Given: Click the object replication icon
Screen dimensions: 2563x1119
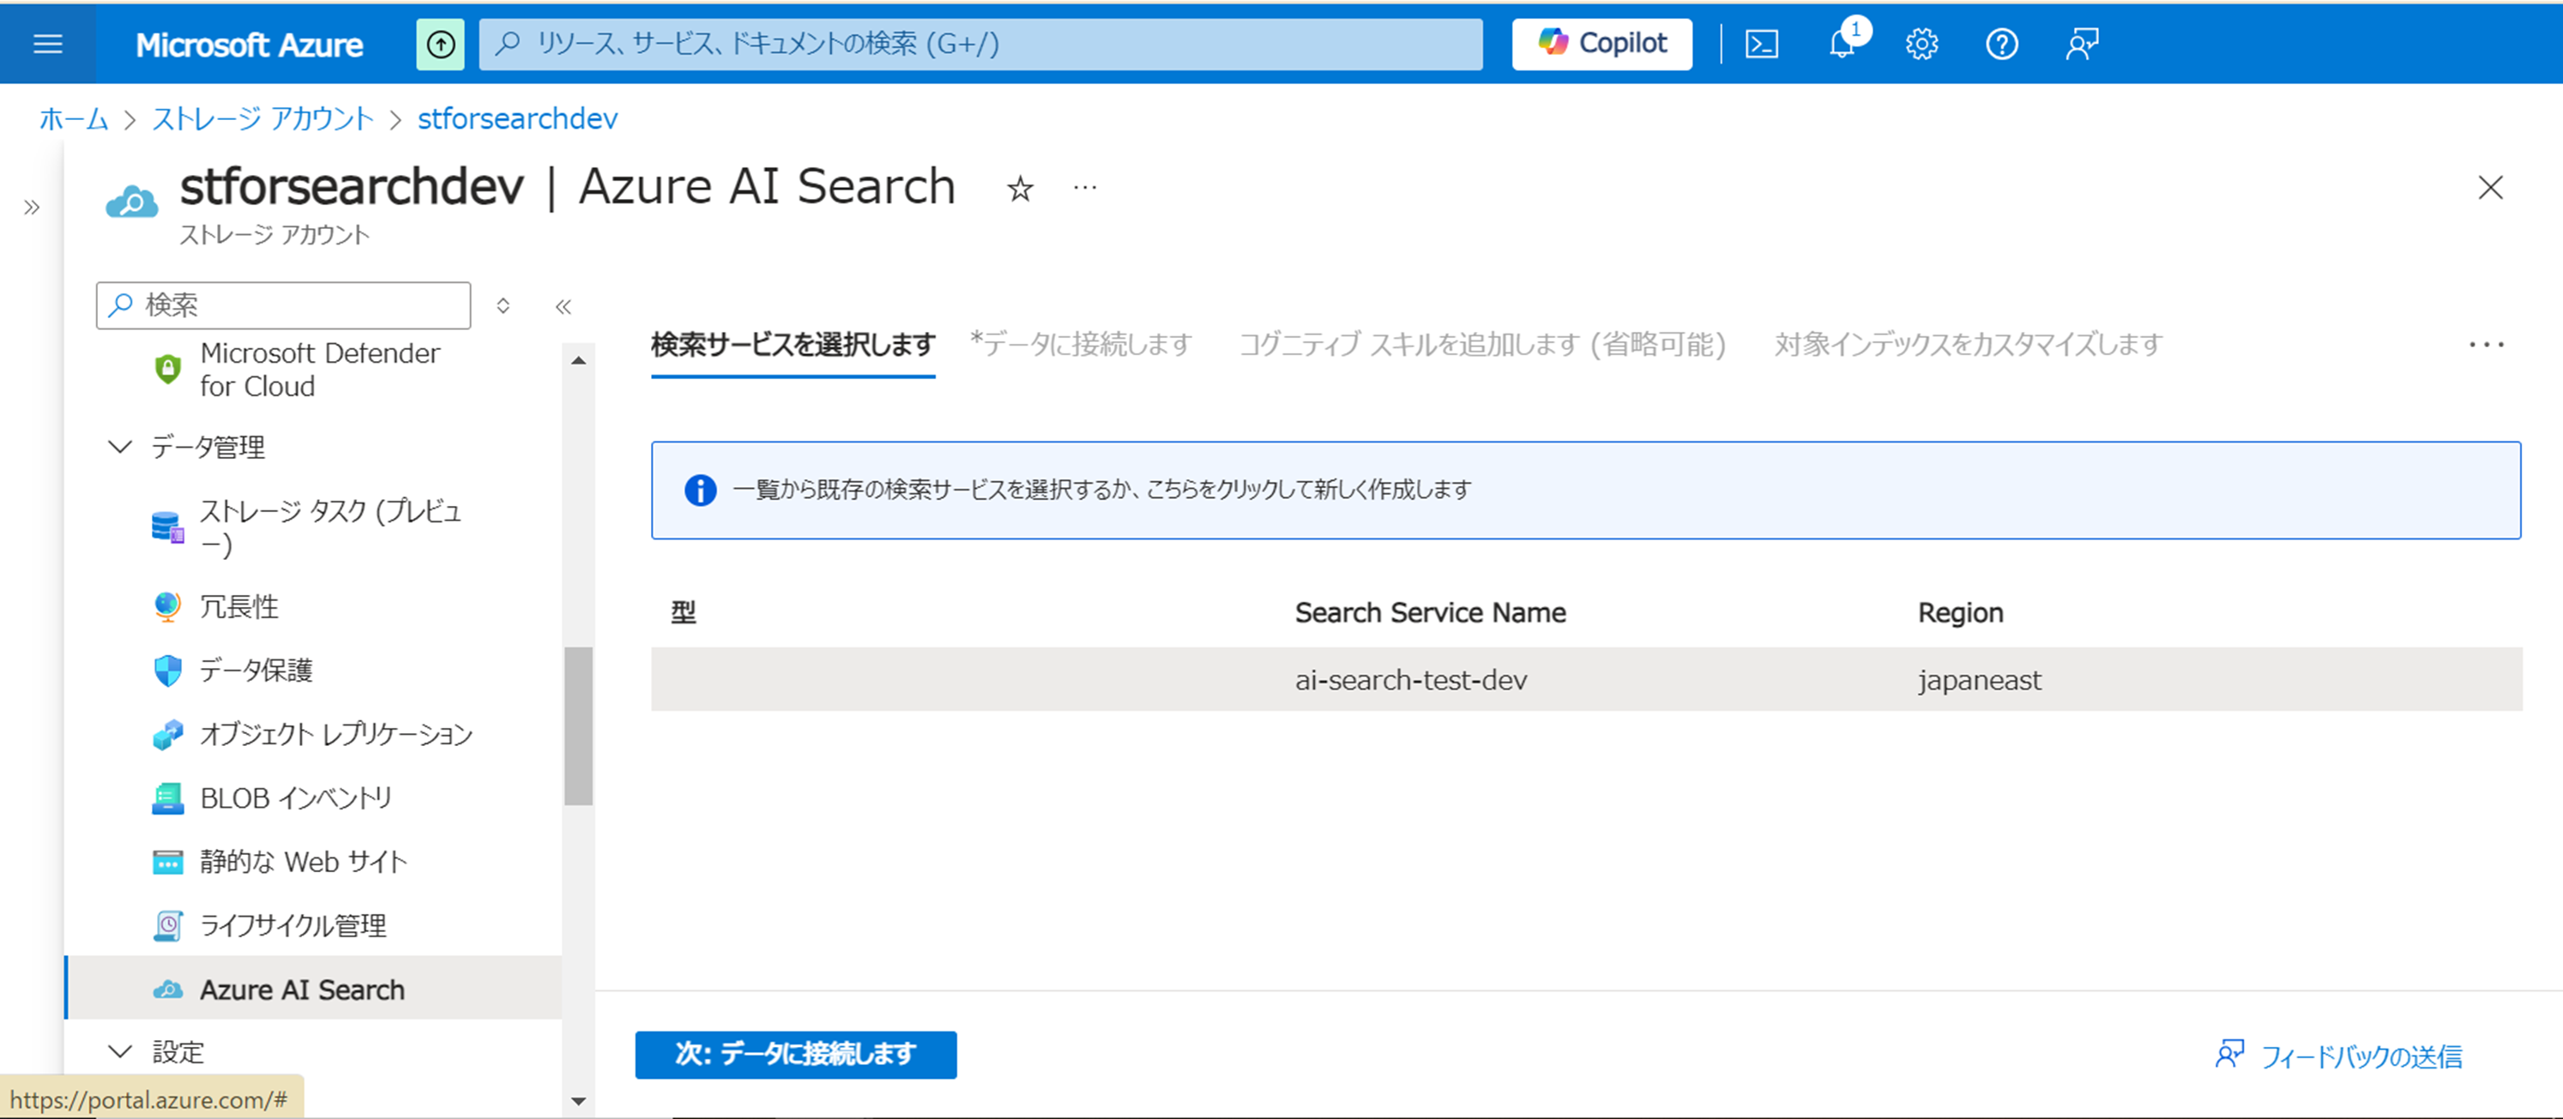Looking at the screenshot, I should pos(167,734).
